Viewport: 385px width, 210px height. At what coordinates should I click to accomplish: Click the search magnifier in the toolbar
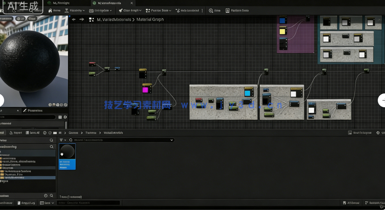click(x=31, y=11)
